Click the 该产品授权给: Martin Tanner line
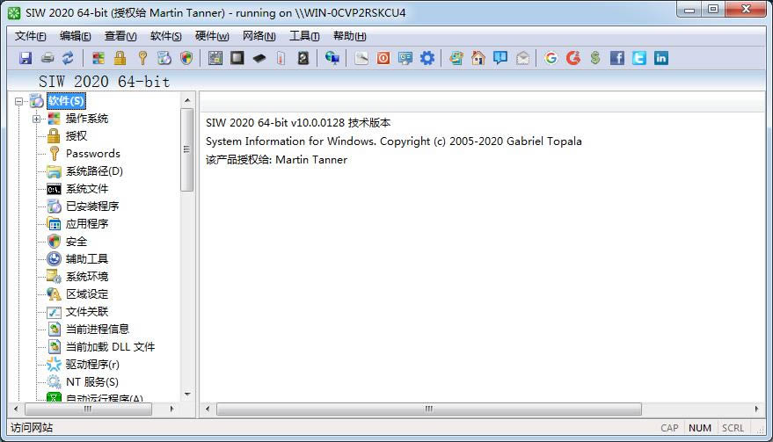The image size is (773, 442). tap(276, 160)
